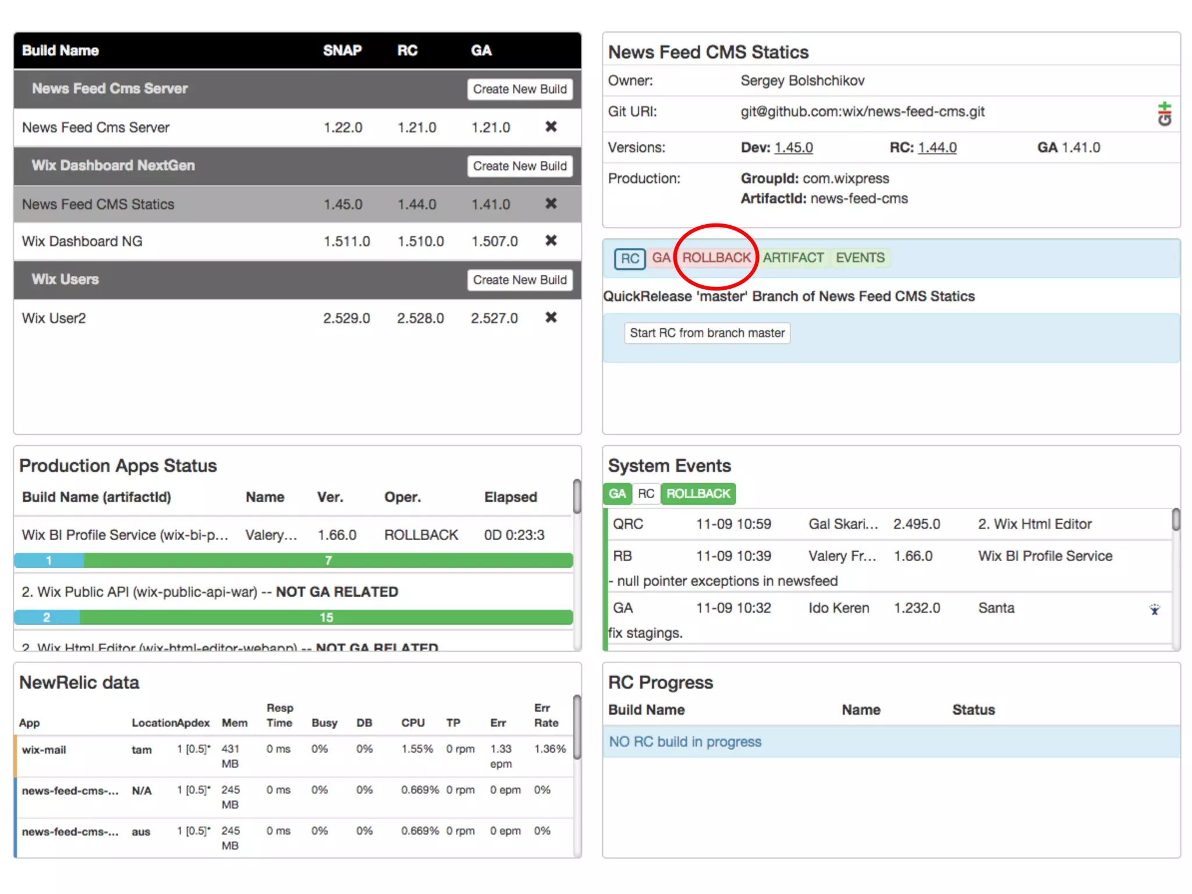The height and width of the screenshot is (894, 1192).
Task: Select the EVENTS tab
Action: (860, 258)
